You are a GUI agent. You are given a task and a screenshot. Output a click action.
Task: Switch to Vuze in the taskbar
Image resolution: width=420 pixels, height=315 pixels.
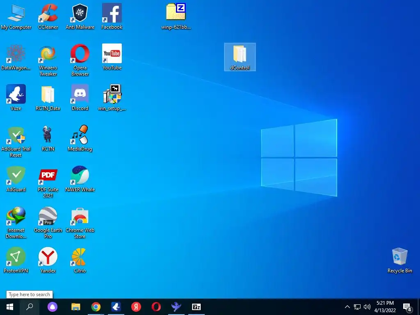[x=116, y=307]
